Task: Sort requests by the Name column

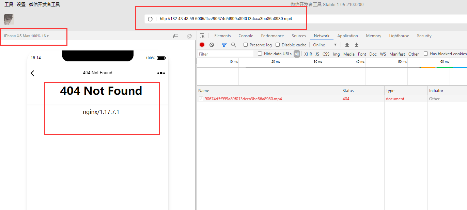Action: point(269,91)
